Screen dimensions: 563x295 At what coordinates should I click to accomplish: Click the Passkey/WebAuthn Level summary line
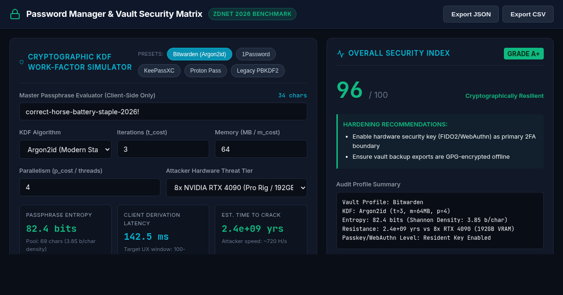417,238
